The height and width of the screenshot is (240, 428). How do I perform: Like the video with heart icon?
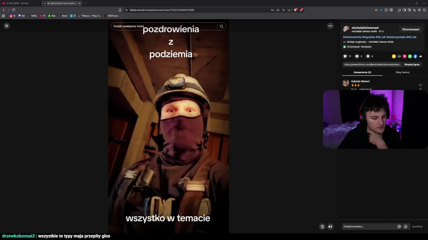coord(345,56)
